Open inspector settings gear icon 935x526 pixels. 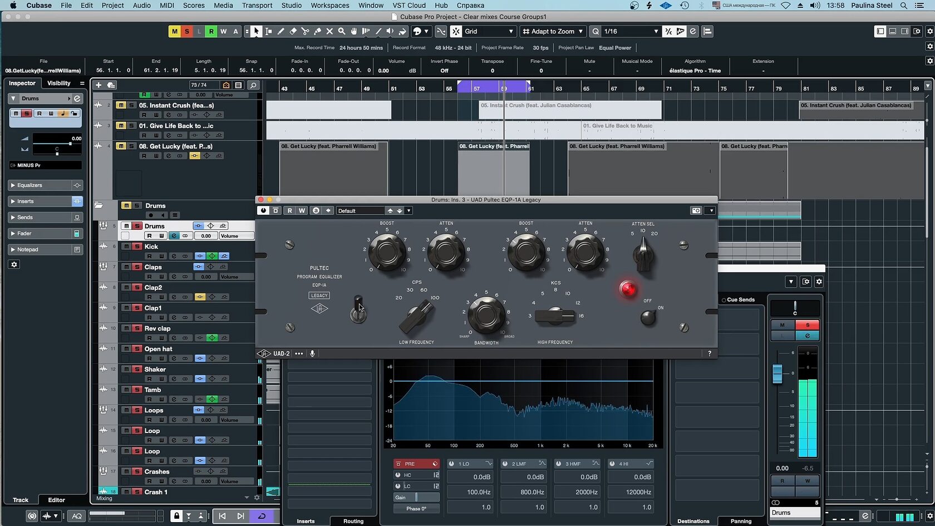click(14, 264)
